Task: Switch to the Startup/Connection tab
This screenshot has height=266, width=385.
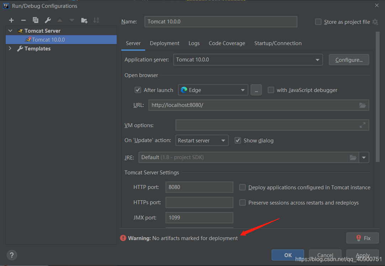Action: point(278,43)
